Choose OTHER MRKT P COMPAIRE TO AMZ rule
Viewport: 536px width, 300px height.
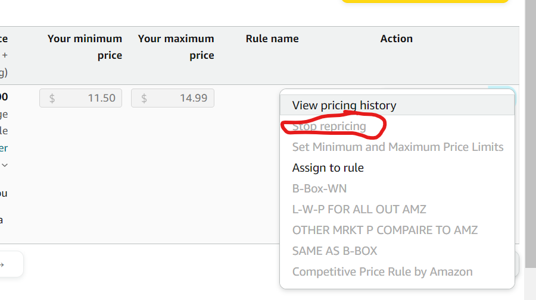pyautogui.click(x=385, y=230)
